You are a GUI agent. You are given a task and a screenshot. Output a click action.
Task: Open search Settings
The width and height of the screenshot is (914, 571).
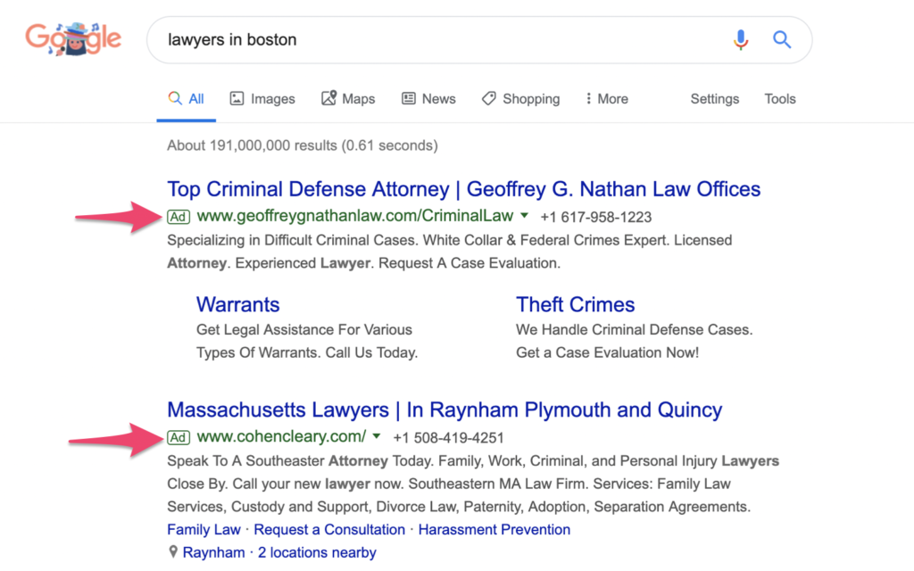pos(715,99)
